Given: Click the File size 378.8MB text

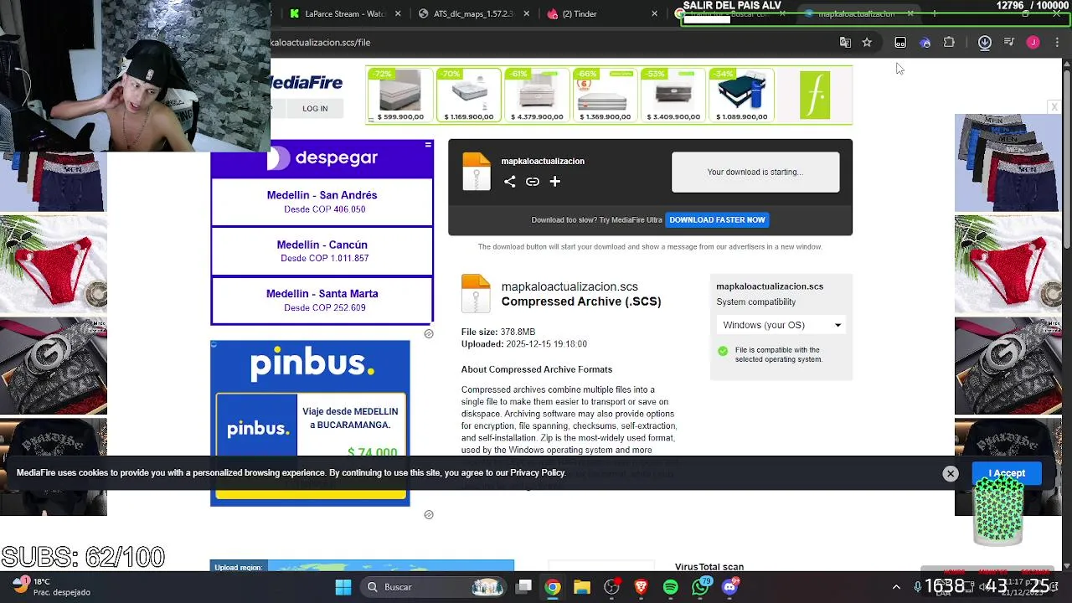Looking at the screenshot, I should (x=498, y=332).
